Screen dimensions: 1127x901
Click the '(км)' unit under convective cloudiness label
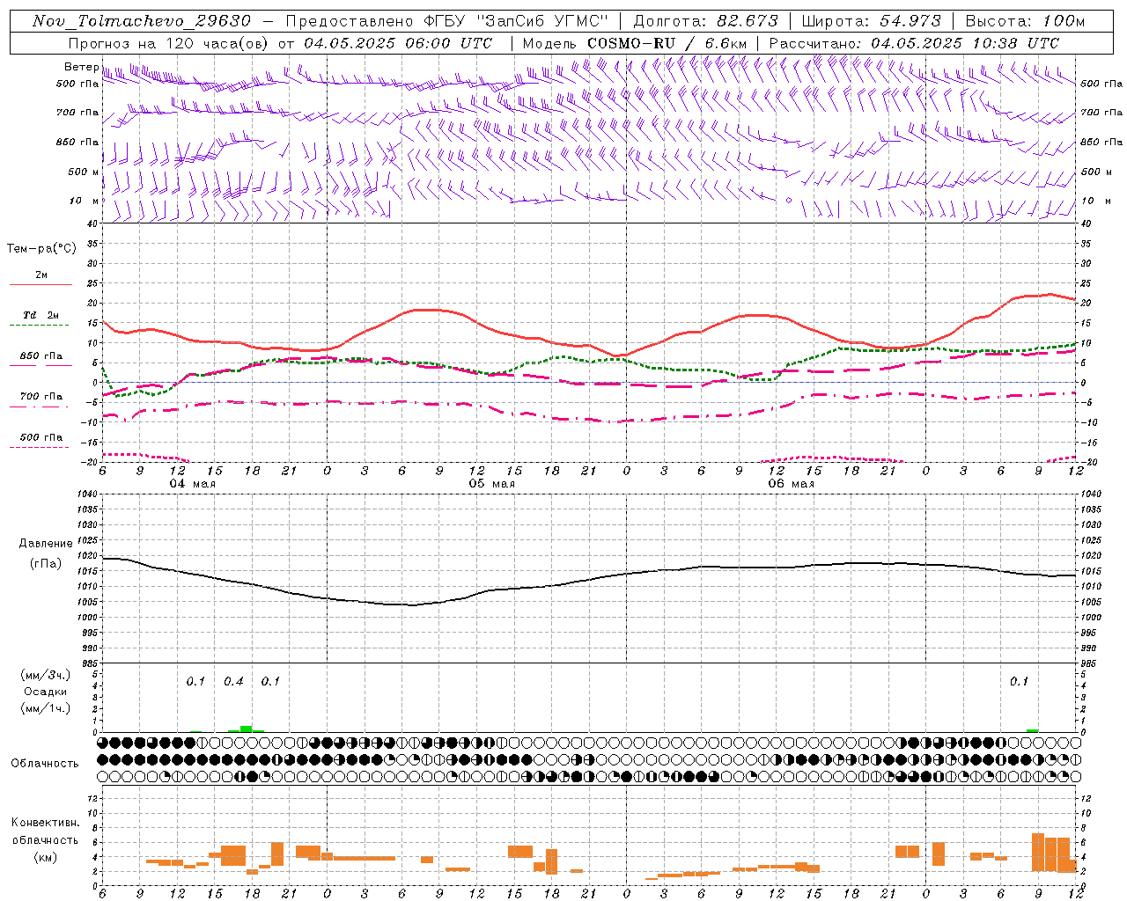click(45, 857)
